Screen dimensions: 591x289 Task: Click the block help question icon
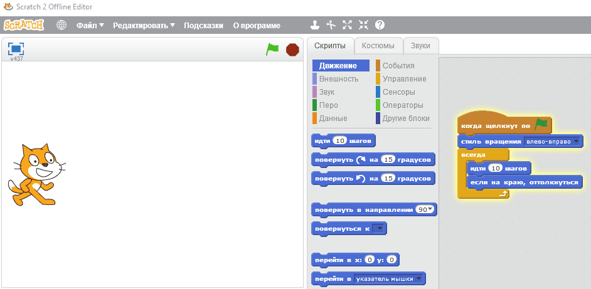tap(380, 26)
